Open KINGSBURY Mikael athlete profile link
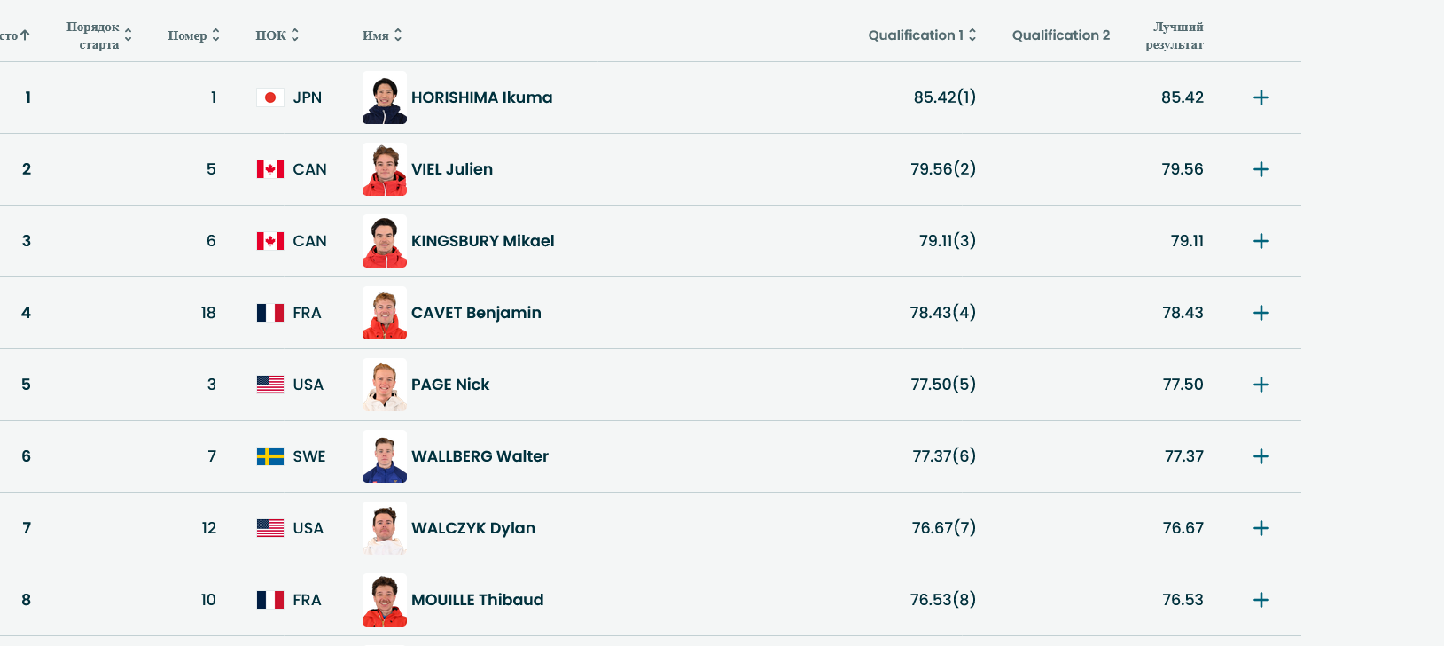The image size is (1444, 646). [482, 241]
